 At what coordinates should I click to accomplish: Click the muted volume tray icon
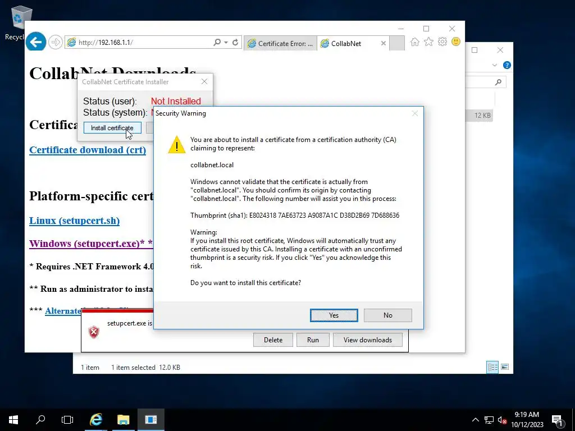pyautogui.click(x=502, y=420)
